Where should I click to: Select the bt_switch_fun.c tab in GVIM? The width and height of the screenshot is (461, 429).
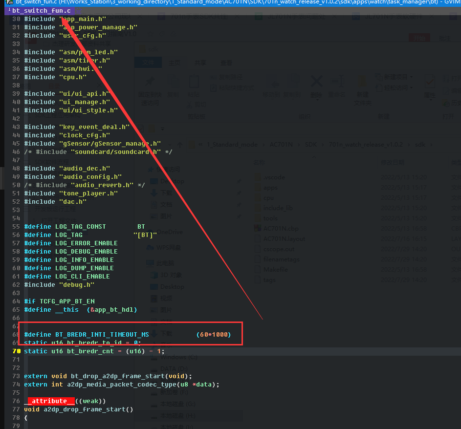pos(40,11)
